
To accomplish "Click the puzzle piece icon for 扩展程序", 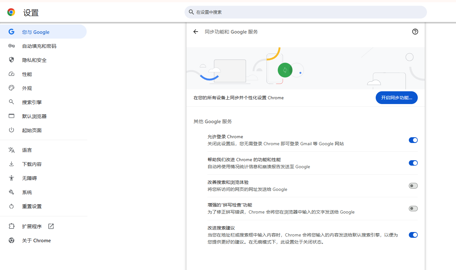I will (x=11, y=226).
